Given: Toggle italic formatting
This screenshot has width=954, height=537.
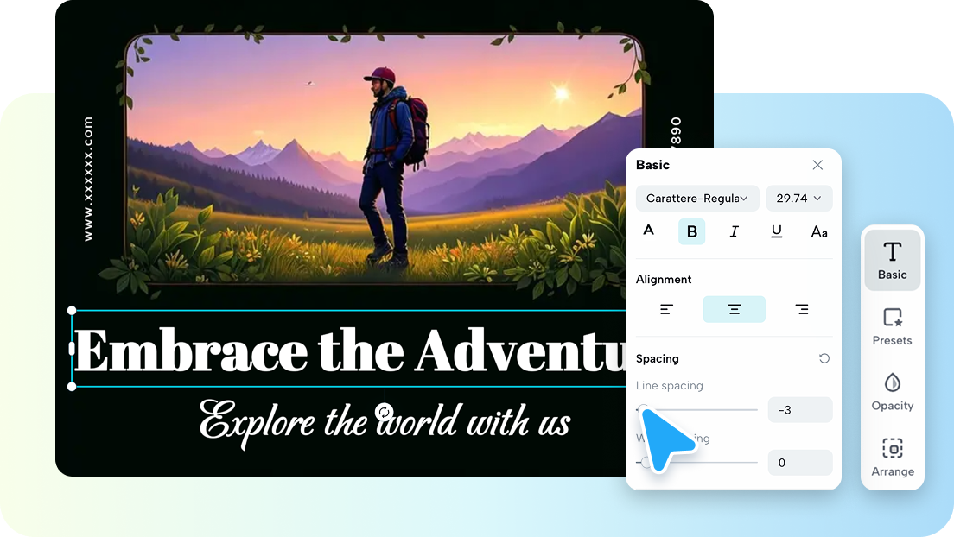Looking at the screenshot, I should (735, 231).
